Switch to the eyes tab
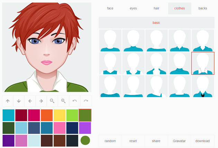 point(133,8)
